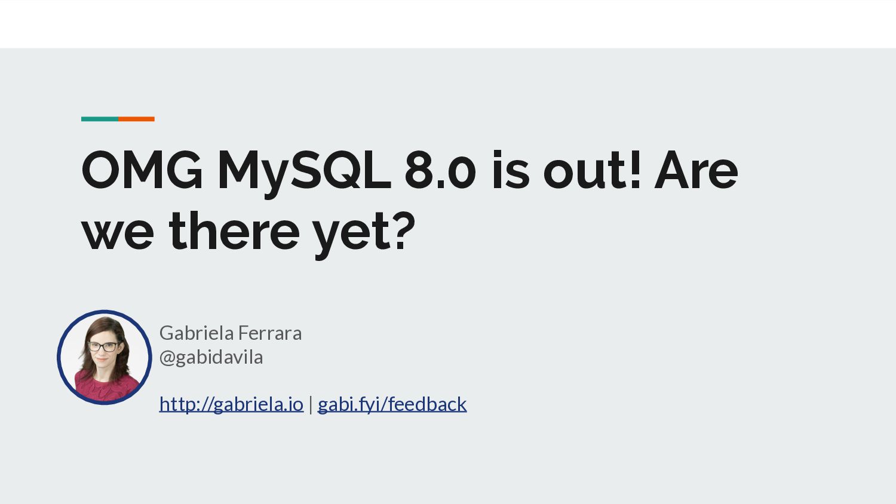Click Gabriela Ferrara's circular profile photo

point(105,357)
